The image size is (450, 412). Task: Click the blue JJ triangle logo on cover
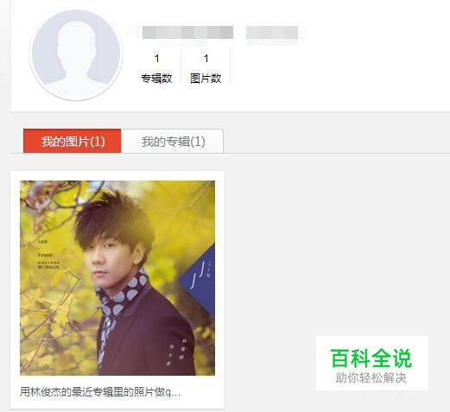pos(198,279)
